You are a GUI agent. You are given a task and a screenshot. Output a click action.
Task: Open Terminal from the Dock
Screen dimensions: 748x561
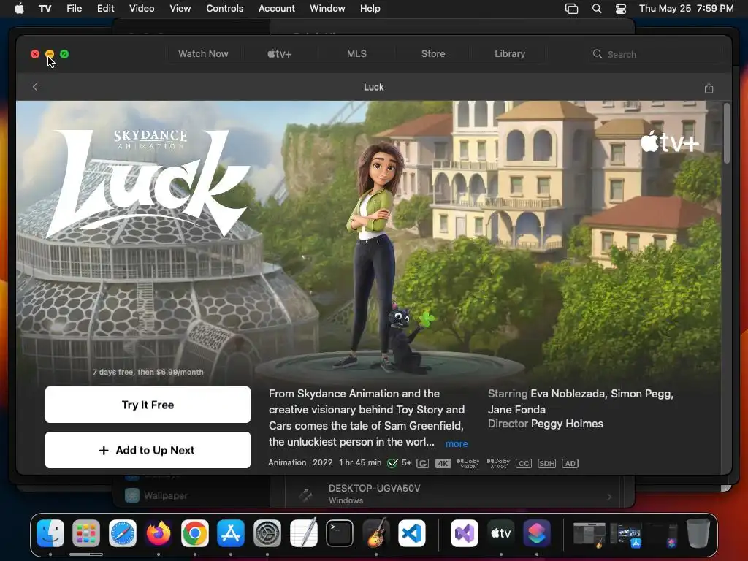pyautogui.click(x=340, y=533)
